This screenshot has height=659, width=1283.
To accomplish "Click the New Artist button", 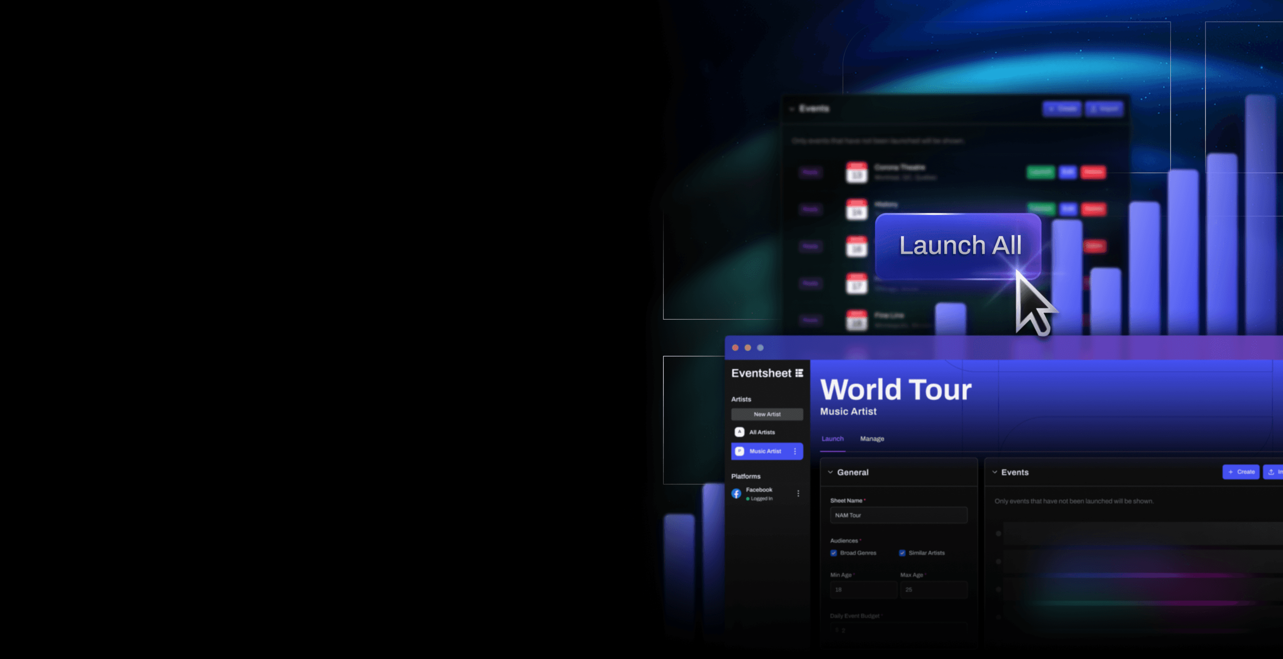I will coord(767,414).
